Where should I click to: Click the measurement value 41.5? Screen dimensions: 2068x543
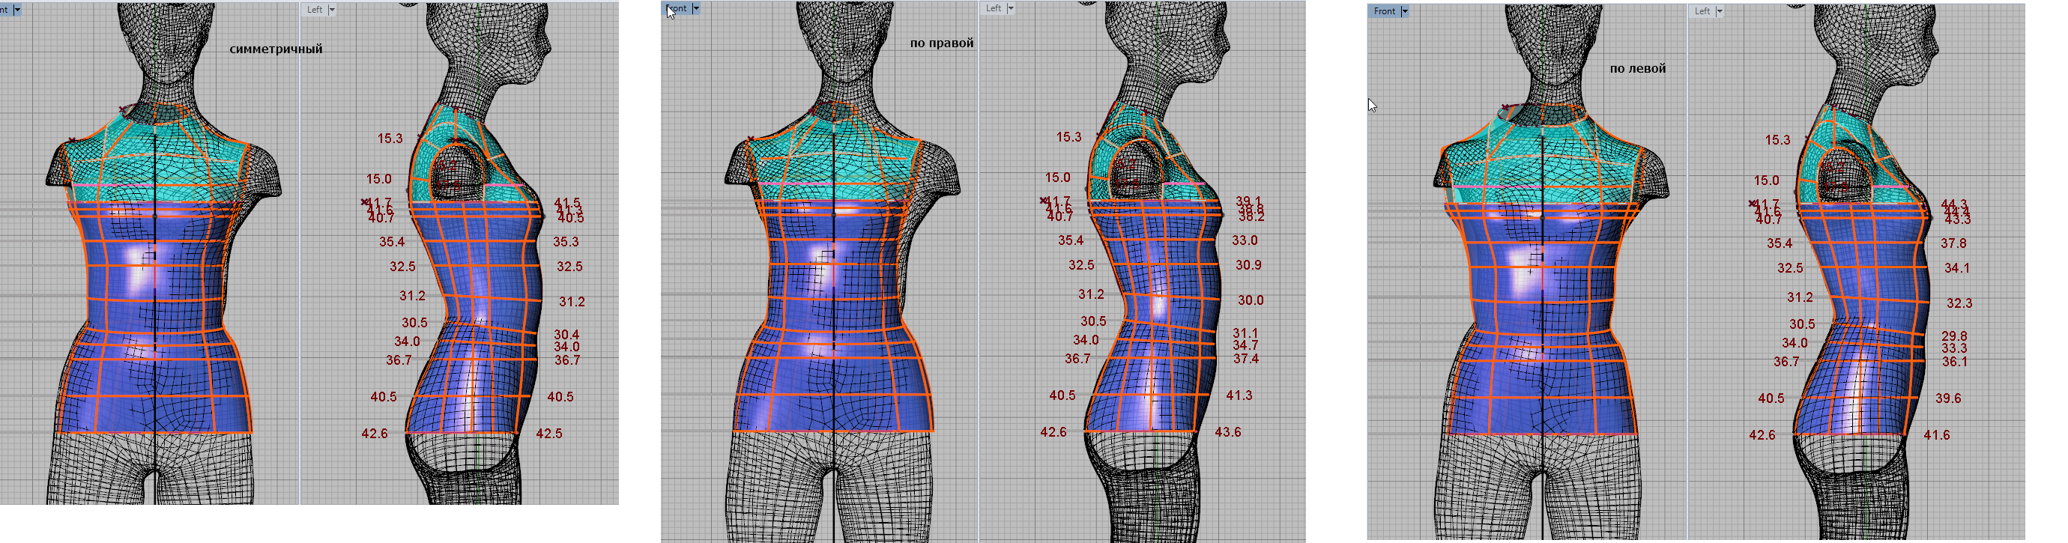point(566,204)
